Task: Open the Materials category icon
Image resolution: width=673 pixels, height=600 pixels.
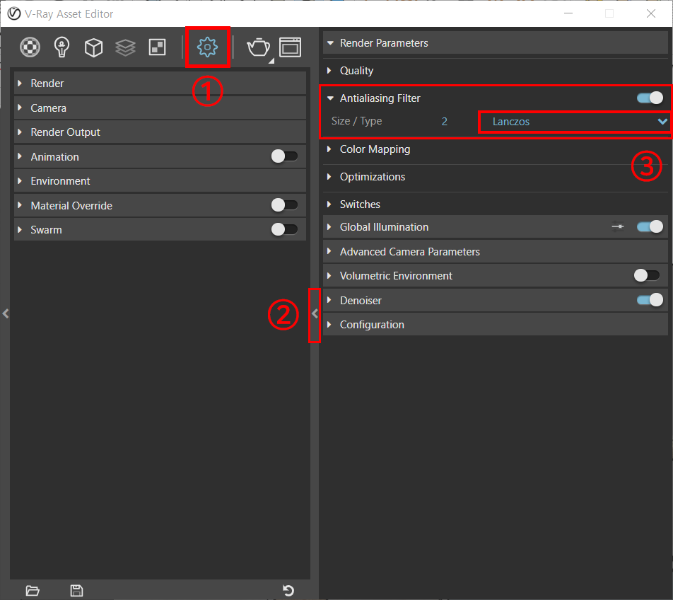Action: [x=30, y=47]
